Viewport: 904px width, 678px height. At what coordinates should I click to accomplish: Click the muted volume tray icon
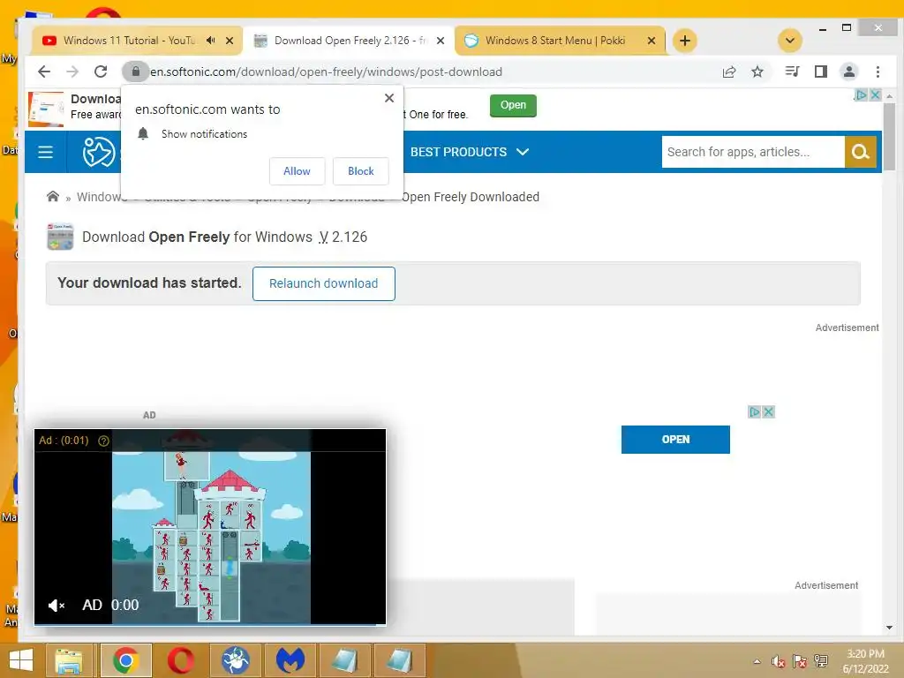pyautogui.click(x=779, y=661)
